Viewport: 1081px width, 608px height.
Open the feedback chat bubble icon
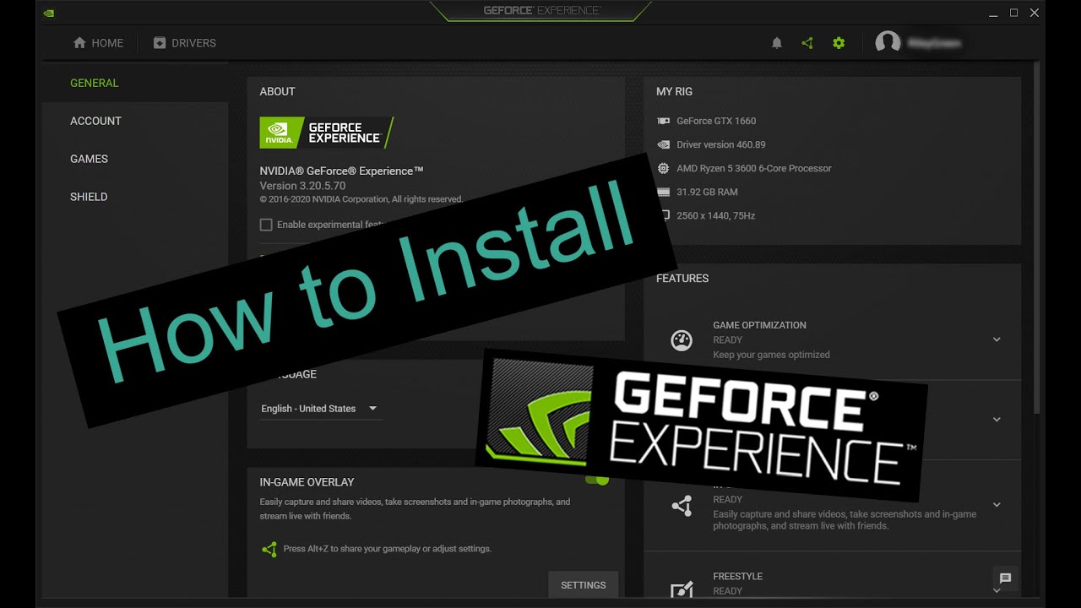click(1005, 578)
